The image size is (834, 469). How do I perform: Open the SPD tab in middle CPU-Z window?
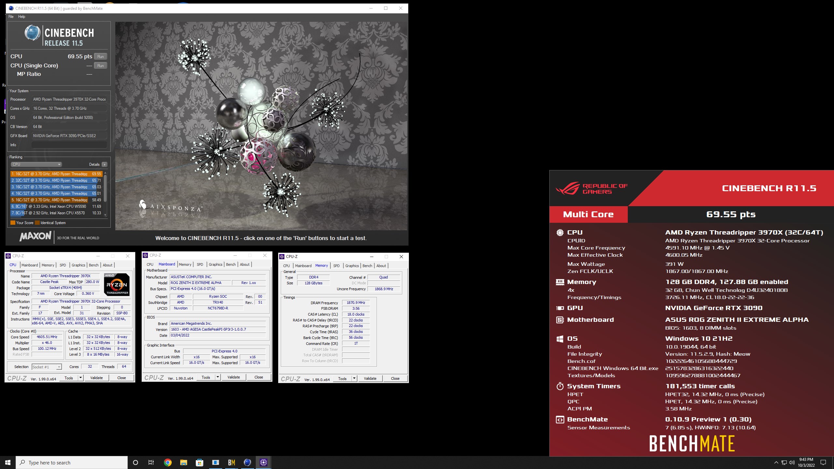coord(200,264)
